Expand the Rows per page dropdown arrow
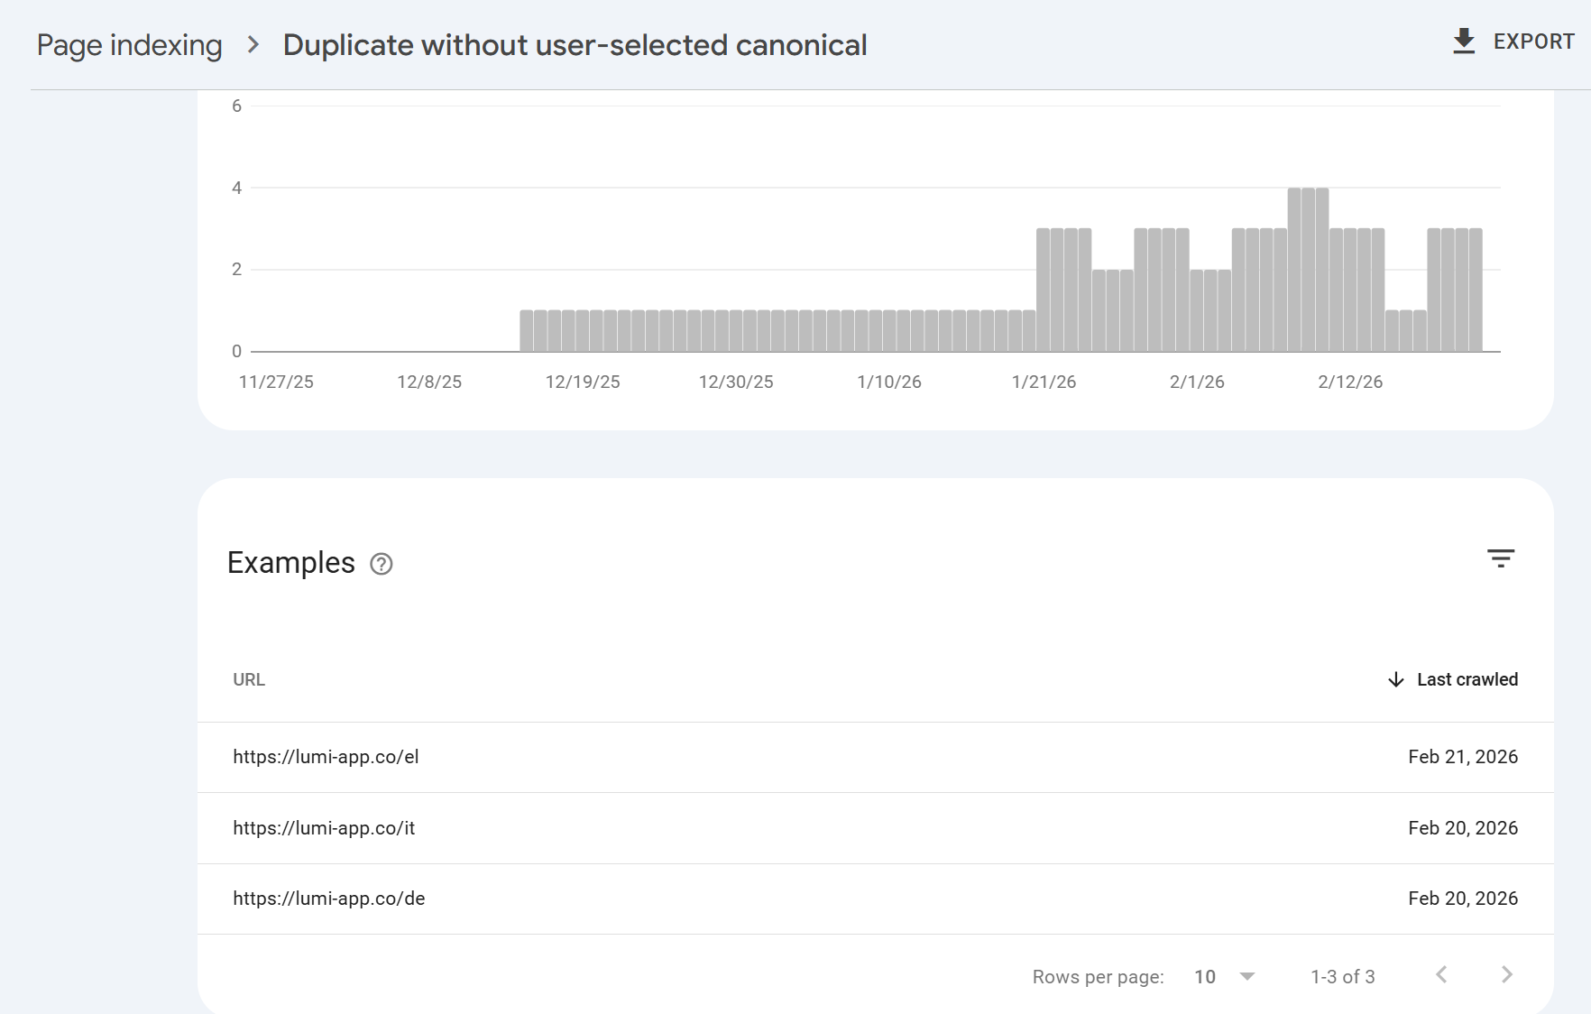Screen dimensions: 1591x1014 click(1247, 976)
